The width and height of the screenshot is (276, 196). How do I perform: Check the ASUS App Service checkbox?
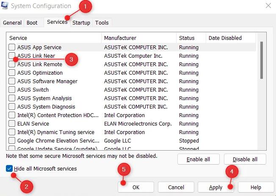12,47
